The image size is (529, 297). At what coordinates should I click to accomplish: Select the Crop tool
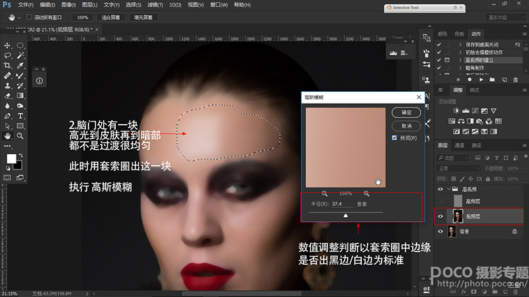[7, 66]
